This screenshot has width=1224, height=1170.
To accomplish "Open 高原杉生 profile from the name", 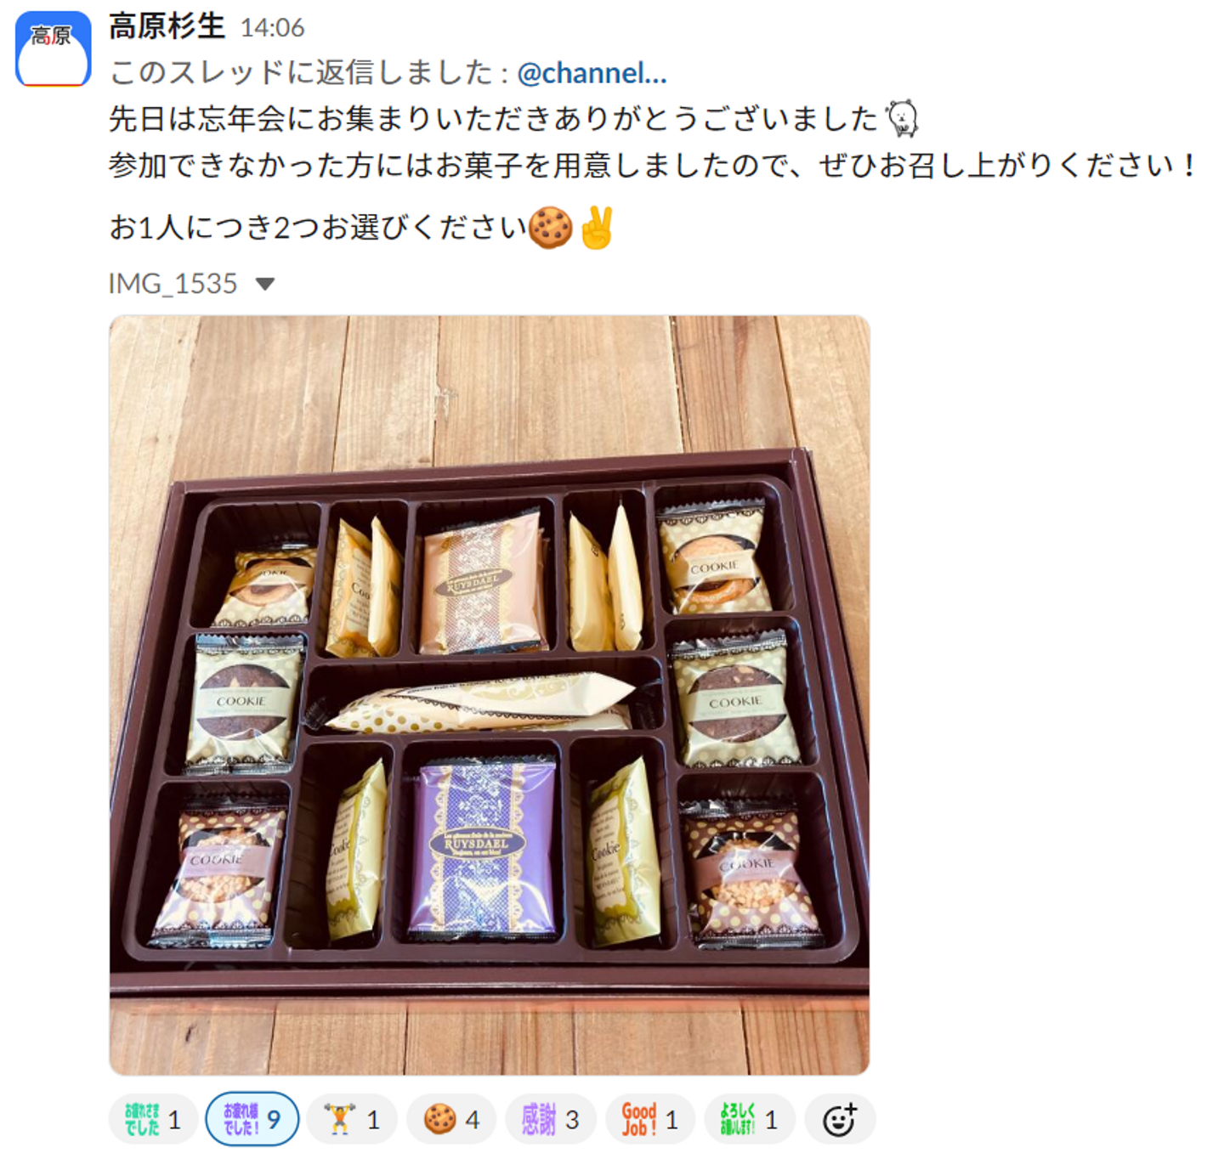I will (x=167, y=26).
